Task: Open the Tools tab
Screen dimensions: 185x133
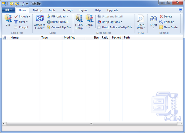Action: pos(52,10)
